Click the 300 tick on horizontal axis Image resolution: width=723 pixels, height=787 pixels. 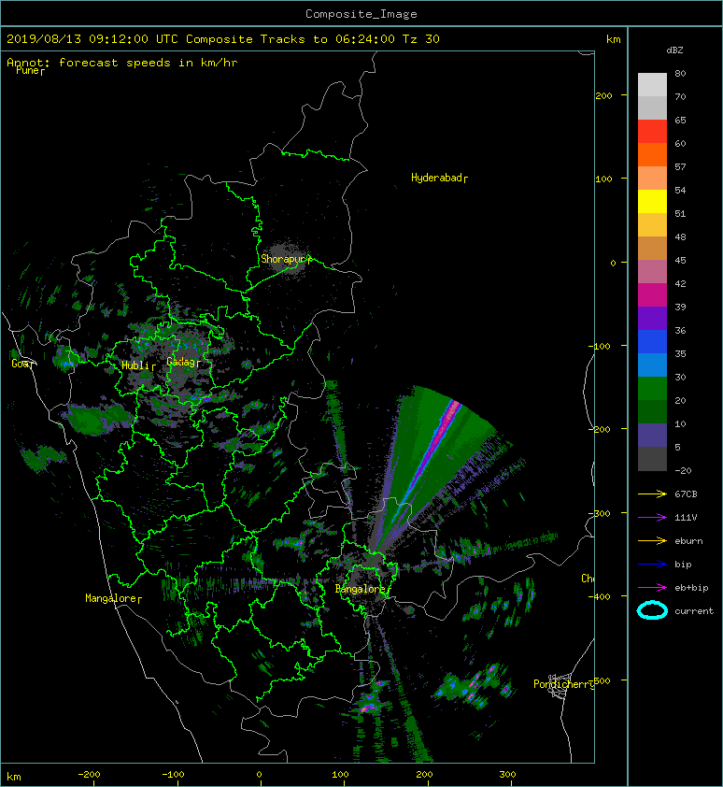(x=507, y=775)
